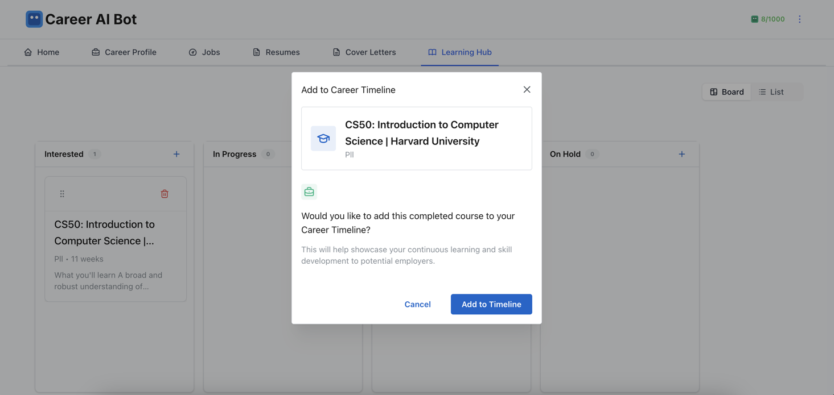Viewport: 834px width, 395px height.
Task: Add a course to On Hold column
Action: tap(681, 154)
